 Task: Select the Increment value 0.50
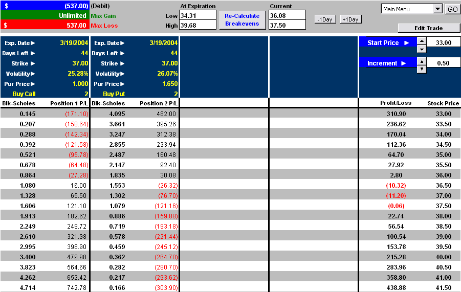443,63
